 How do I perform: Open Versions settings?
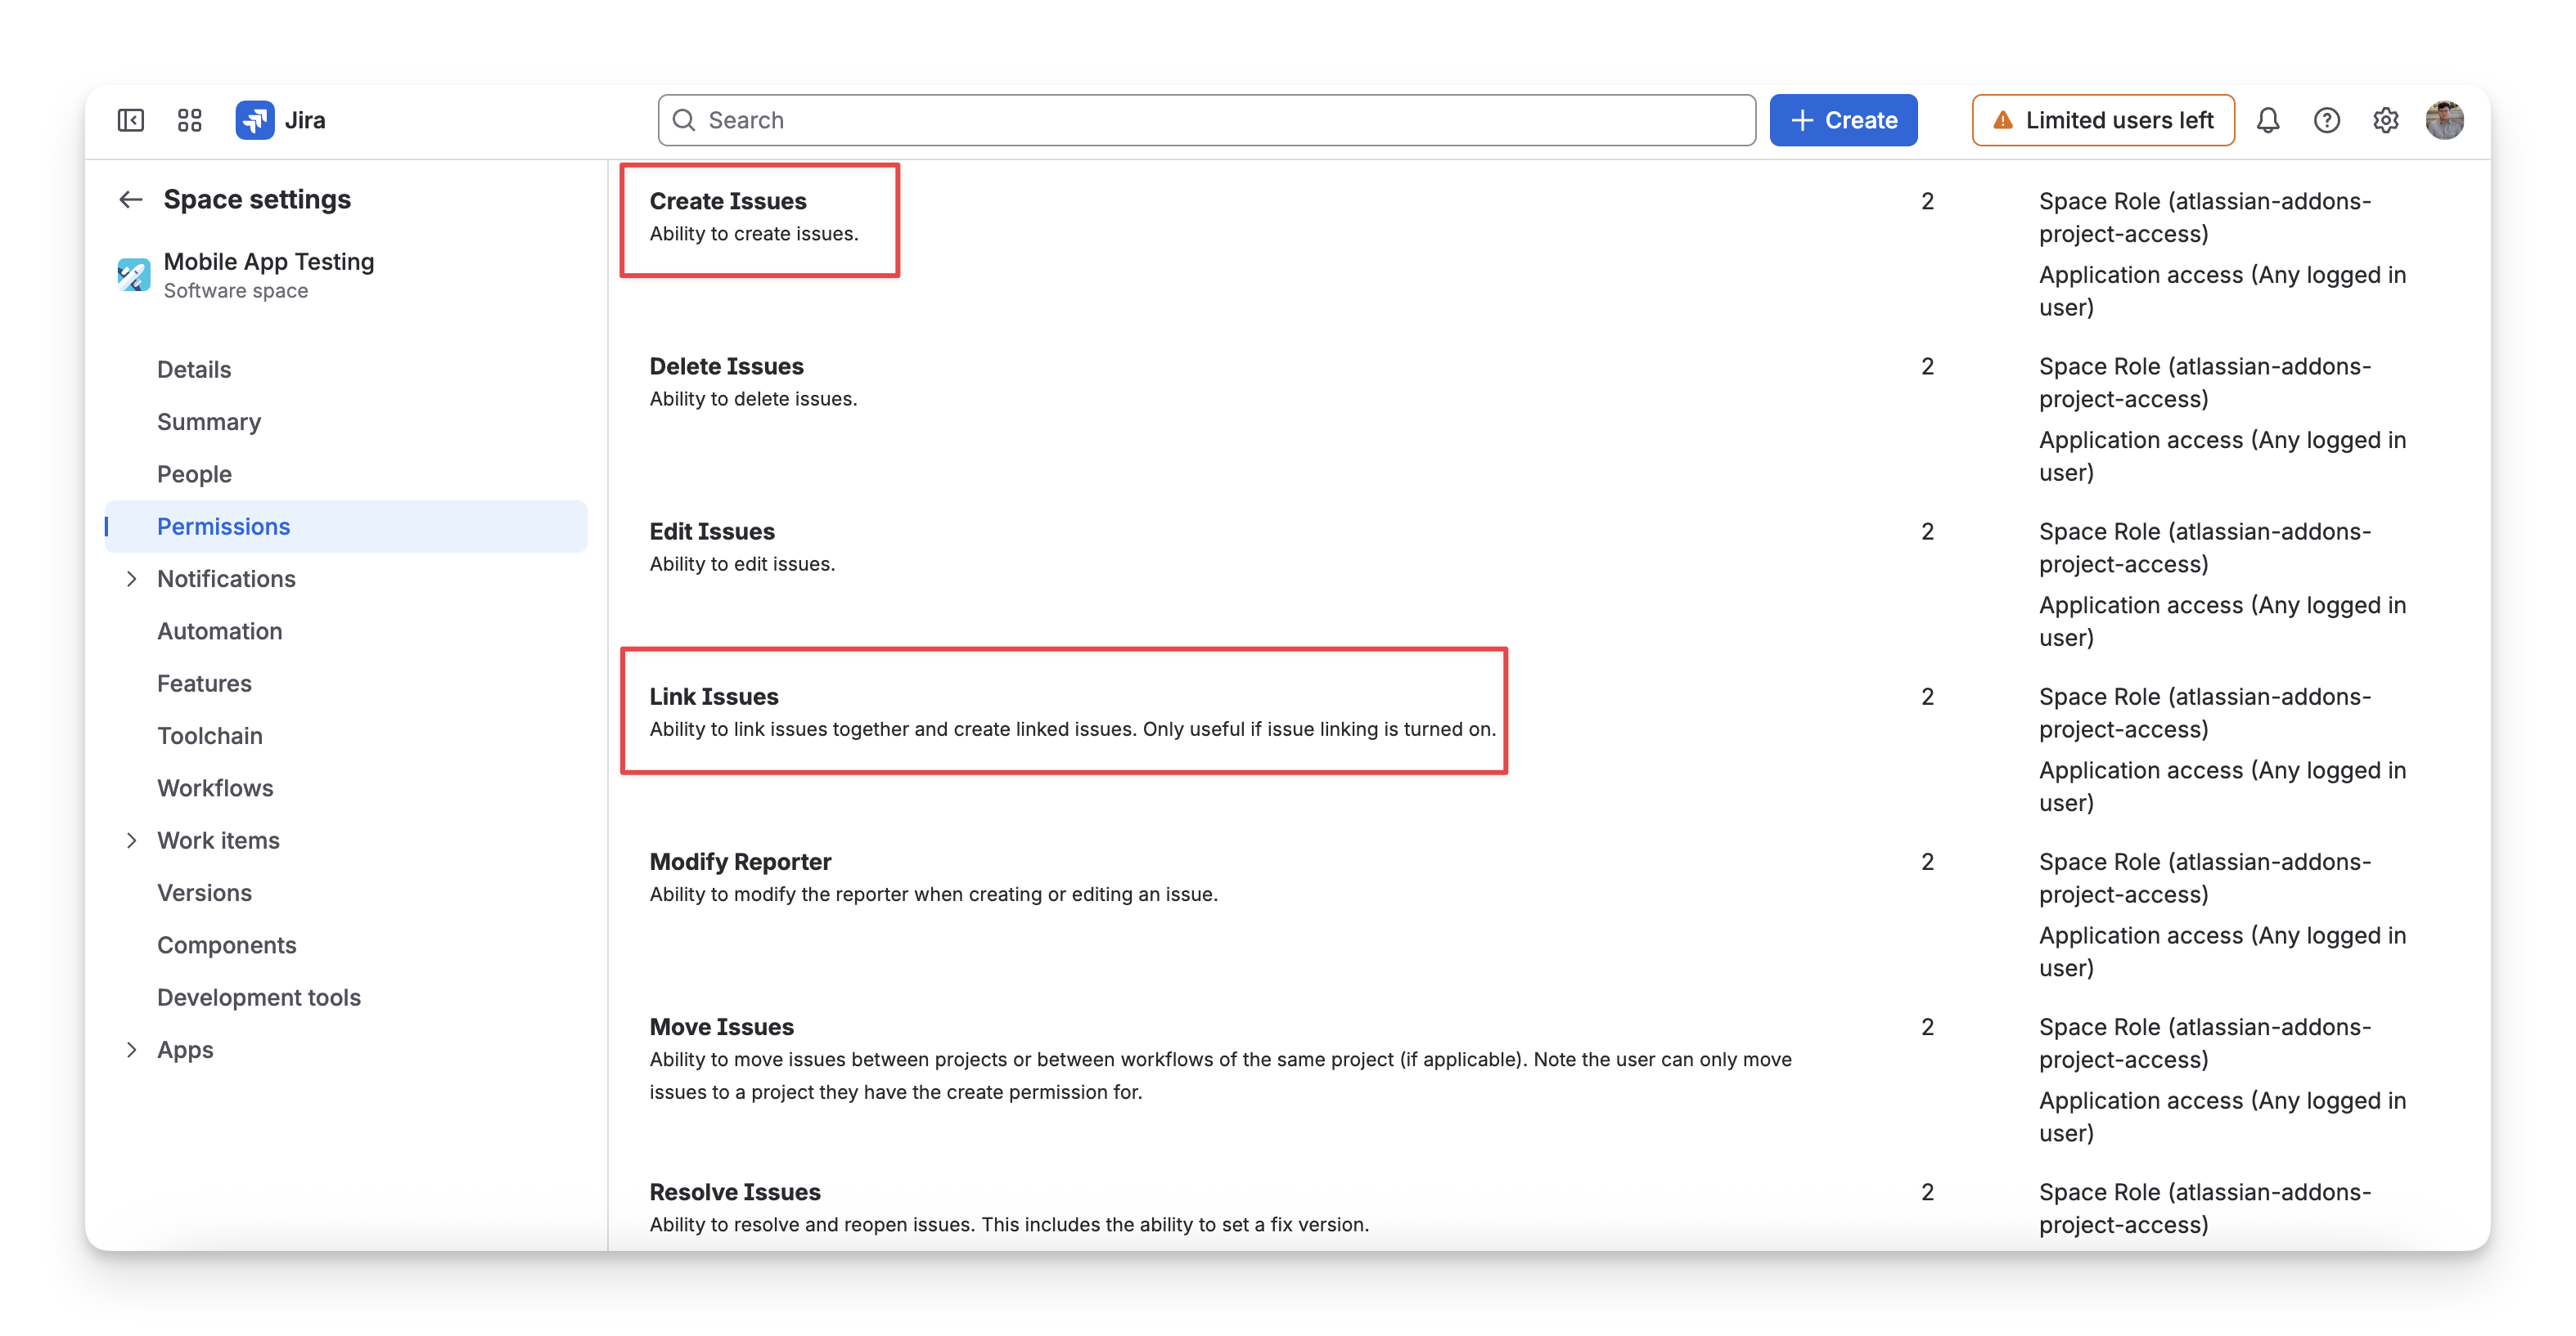click(x=204, y=894)
